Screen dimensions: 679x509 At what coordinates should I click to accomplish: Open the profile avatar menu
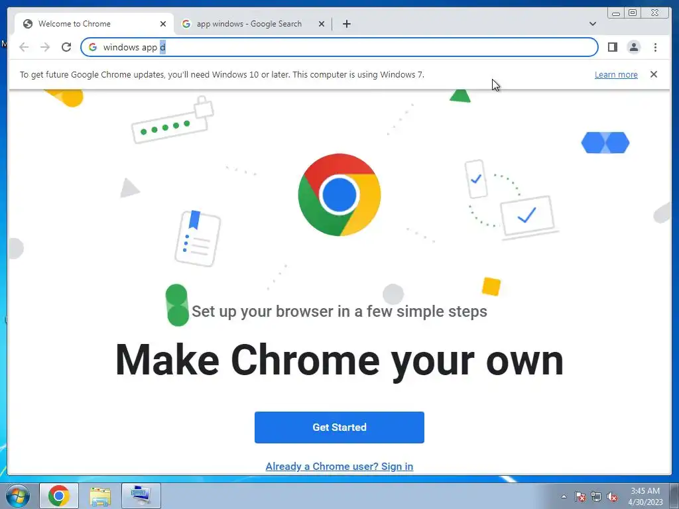click(x=633, y=47)
